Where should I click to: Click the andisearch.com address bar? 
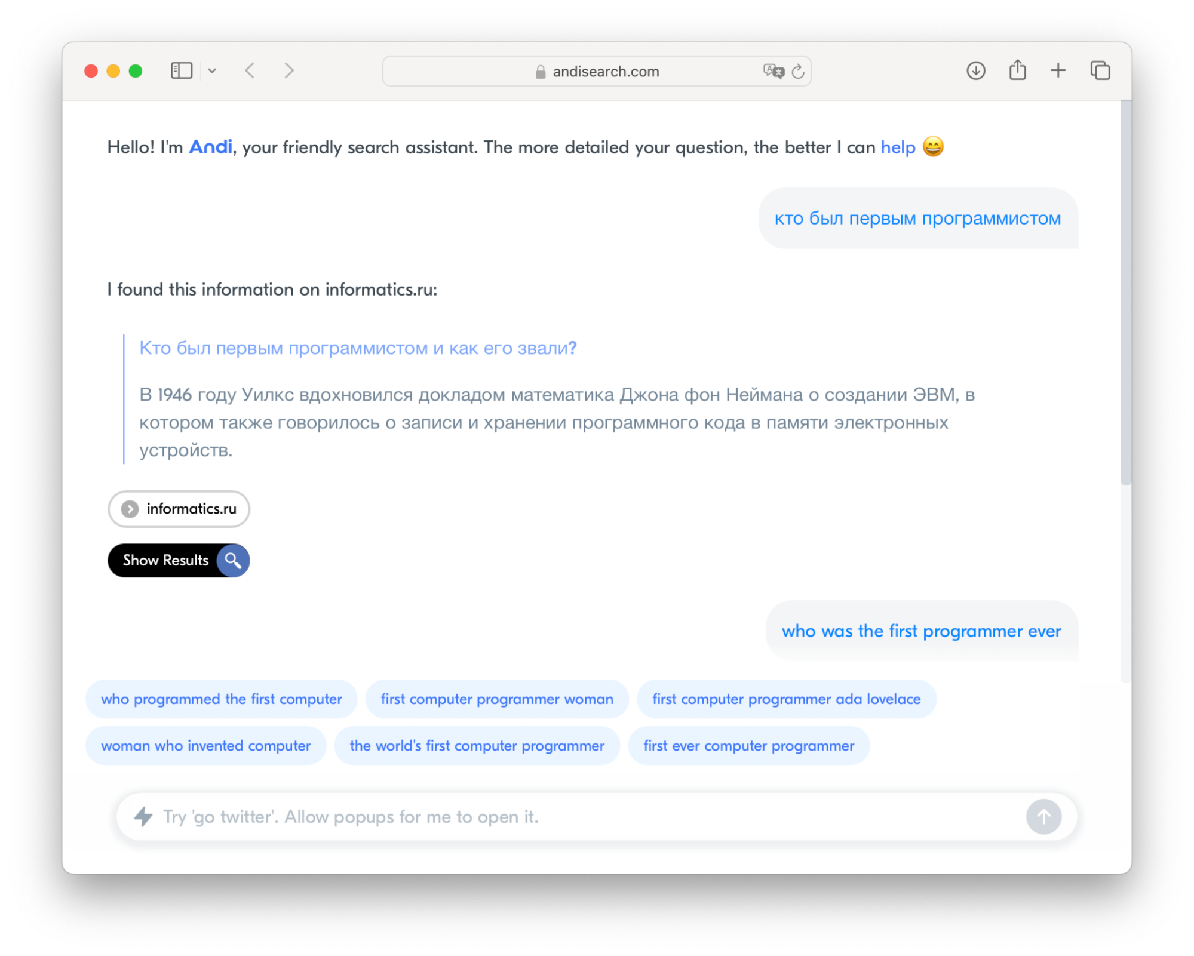click(597, 72)
